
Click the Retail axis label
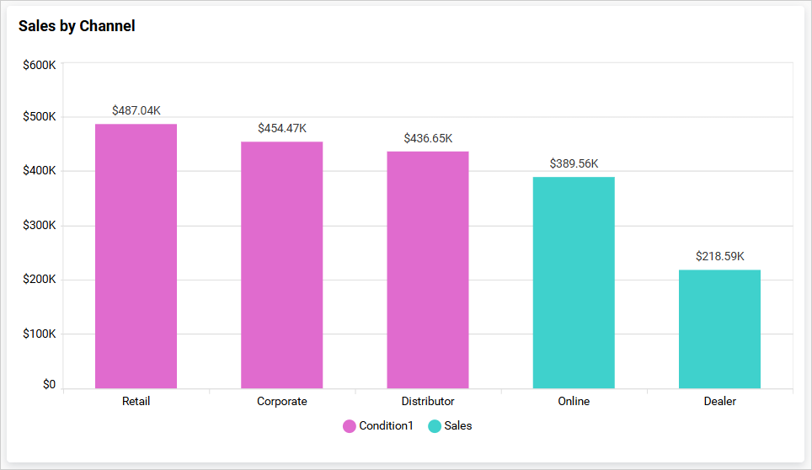(x=136, y=401)
